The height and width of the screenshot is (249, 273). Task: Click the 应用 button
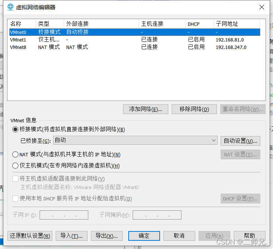coord(214,236)
